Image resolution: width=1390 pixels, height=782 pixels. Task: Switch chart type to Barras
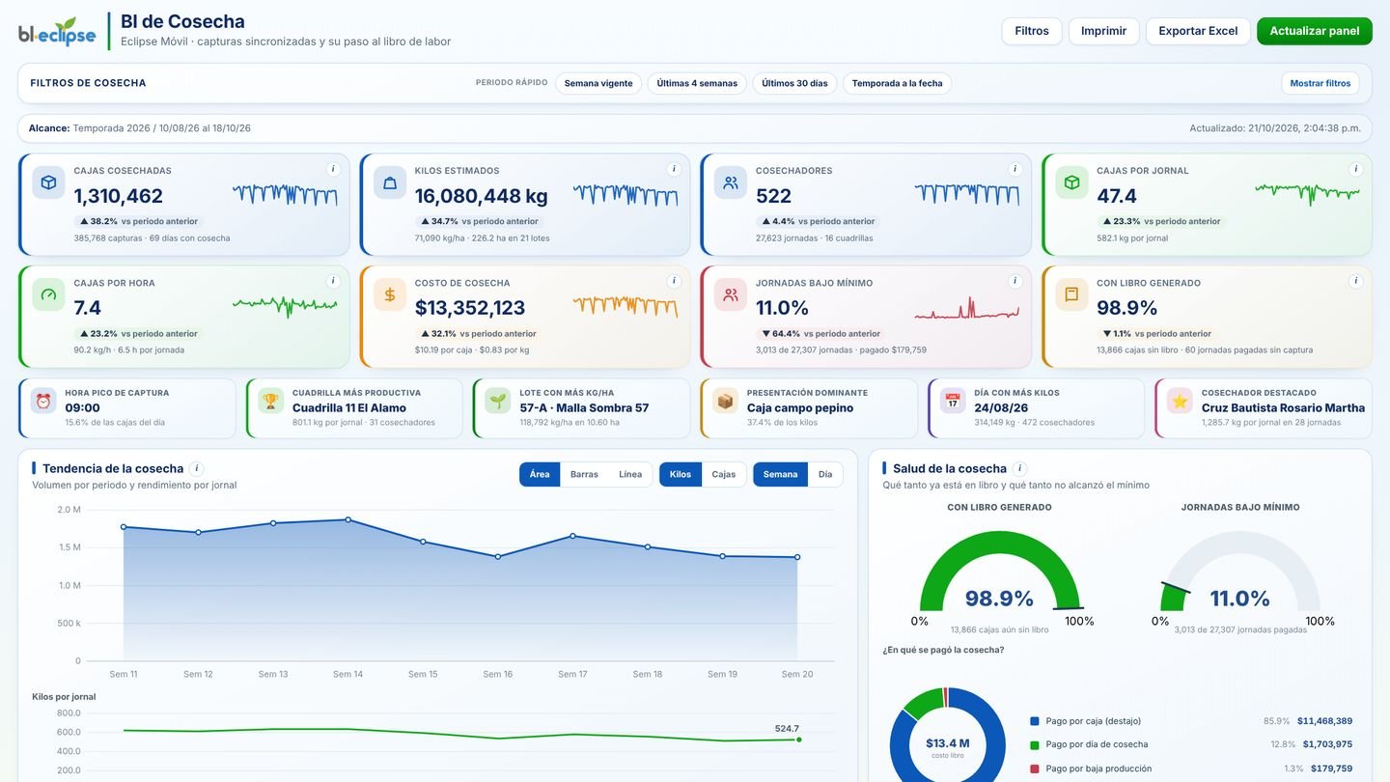click(584, 474)
